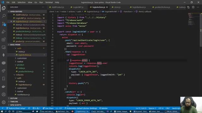The image size is (202, 113).
Task: Open the MongoDB leaf icon view
Action: tap(3, 55)
